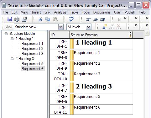Click the 2 Heading 3 text in the table

[x=94, y=87]
